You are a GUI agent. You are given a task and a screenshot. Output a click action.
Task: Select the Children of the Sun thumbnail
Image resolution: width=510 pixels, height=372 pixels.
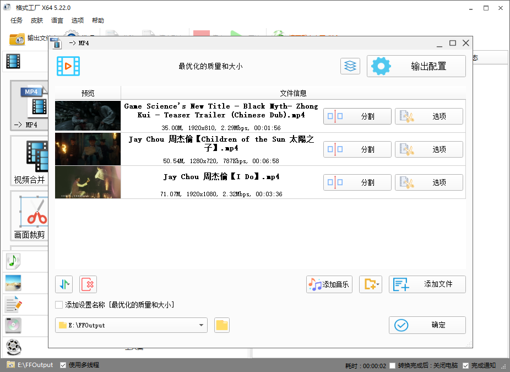(x=88, y=149)
